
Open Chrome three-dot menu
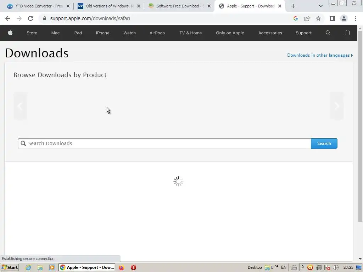point(355,18)
